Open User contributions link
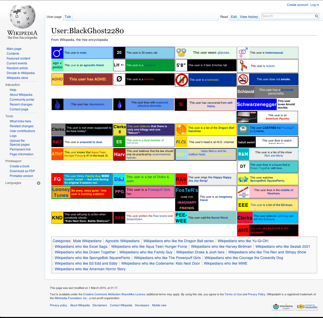This screenshot has height=318, width=323. pyautogui.click(x=22, y=131)
